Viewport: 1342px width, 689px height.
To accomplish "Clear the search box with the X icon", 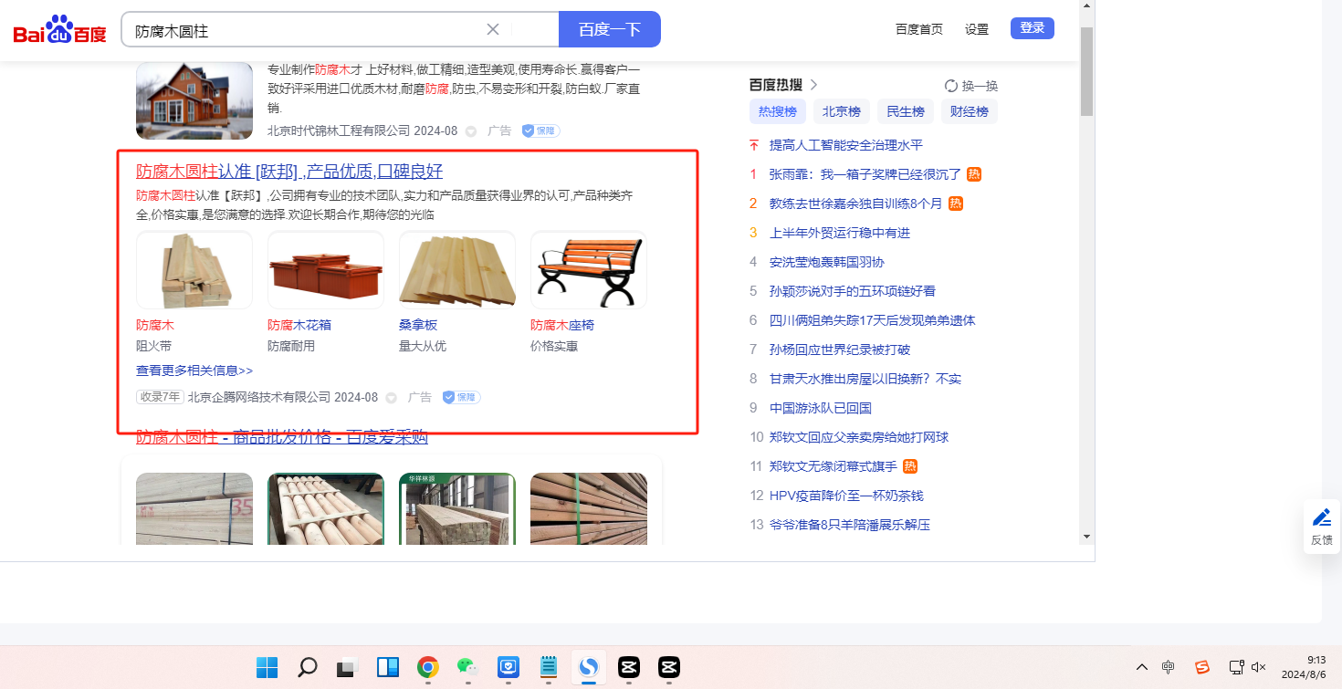I will tap(493, 29).
